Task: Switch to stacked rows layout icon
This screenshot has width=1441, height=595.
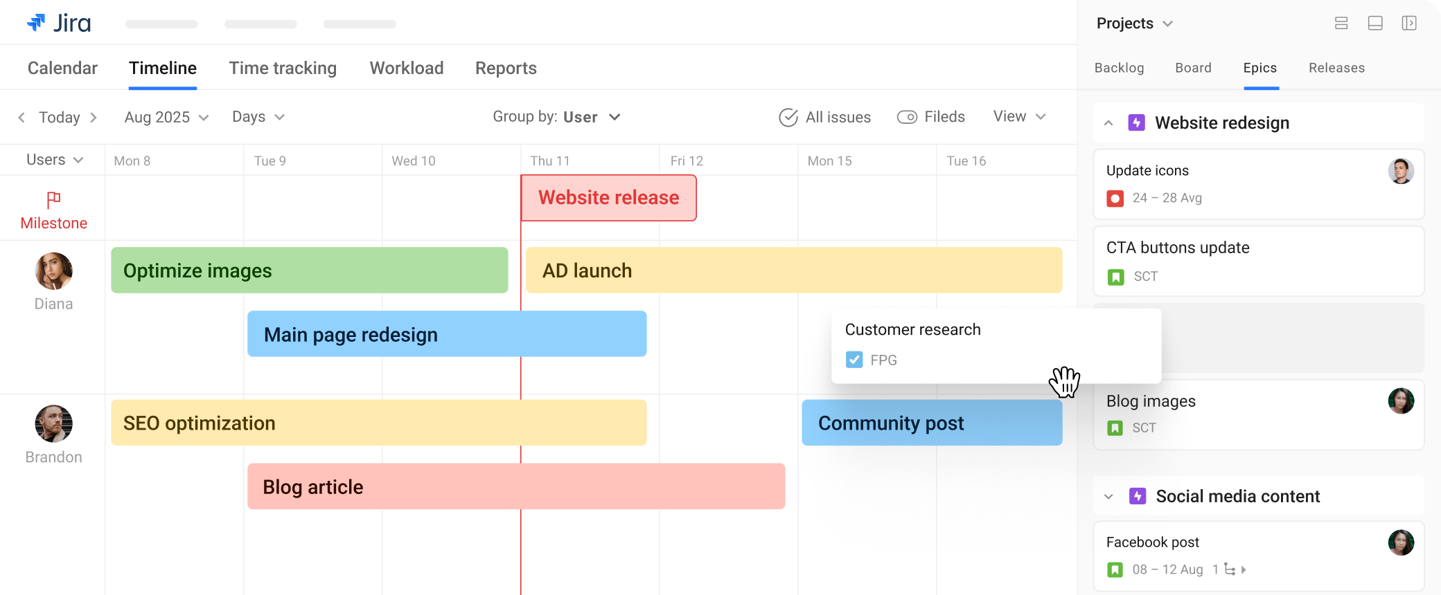Action: 1341,24
